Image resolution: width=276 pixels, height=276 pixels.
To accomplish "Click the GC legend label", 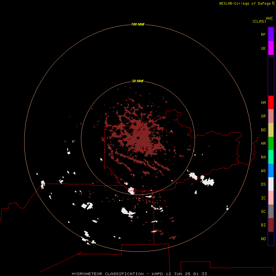I will click(263, 212).
